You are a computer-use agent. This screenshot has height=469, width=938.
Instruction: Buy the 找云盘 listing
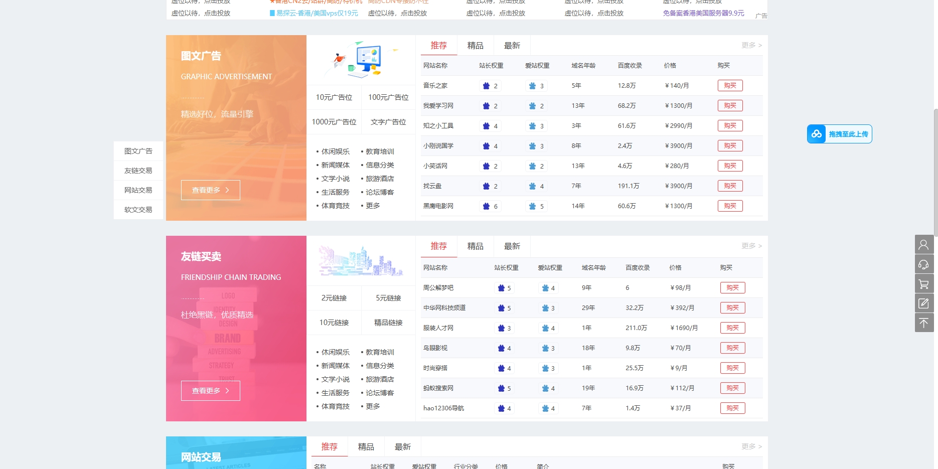tap(730, 186)
